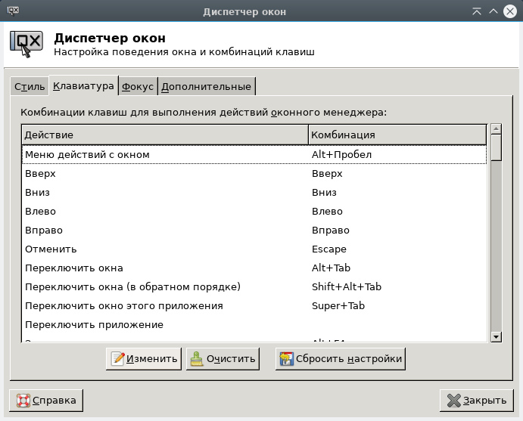Sort list by Действие column header

[x=164, y=135]
